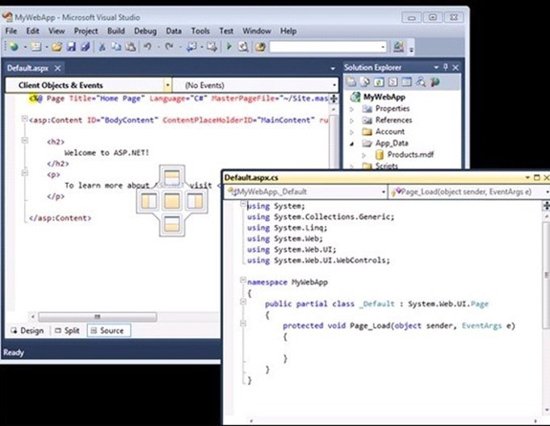Open the MyWebApp._Default class dropdown
Screen dimensions: 550x426
[384, 192]
